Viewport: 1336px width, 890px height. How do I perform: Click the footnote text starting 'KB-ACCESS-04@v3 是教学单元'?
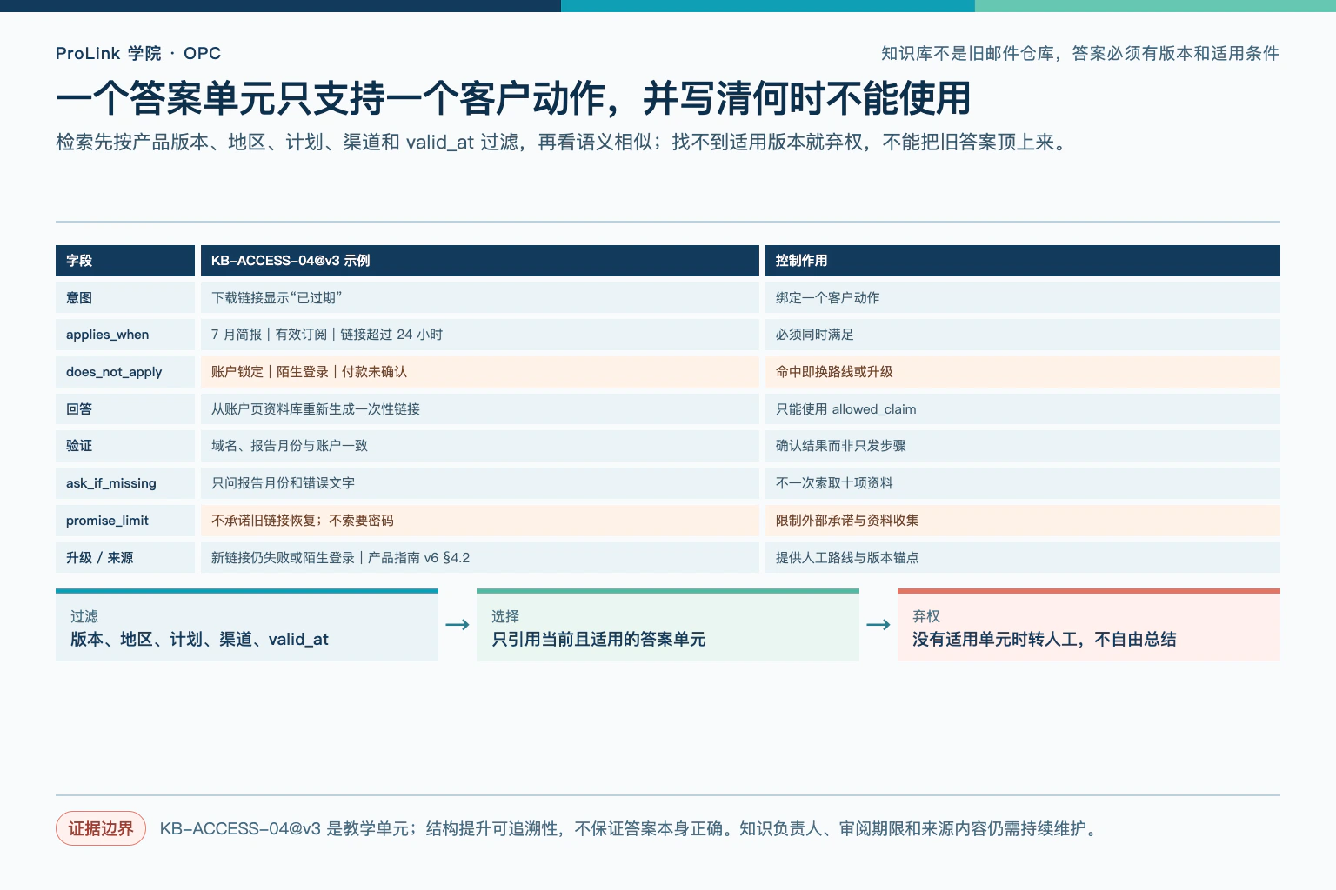(630, 828)
